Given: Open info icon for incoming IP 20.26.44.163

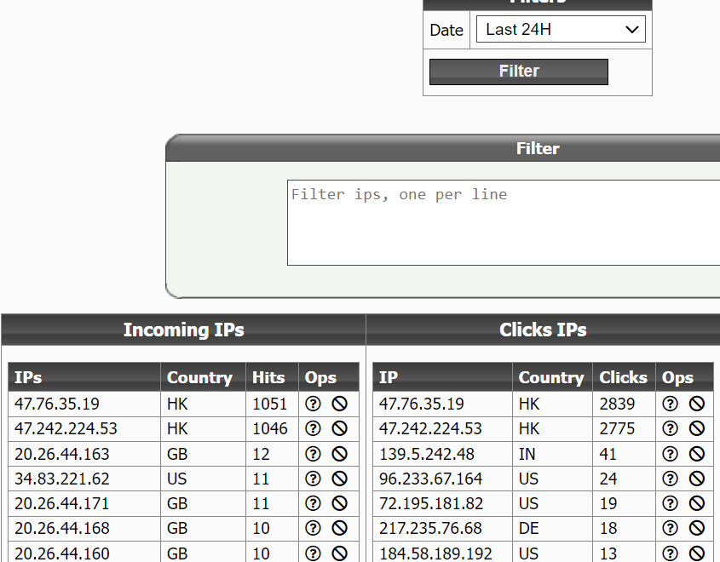Looking at the screenshot, I should [x=313, y=454].
